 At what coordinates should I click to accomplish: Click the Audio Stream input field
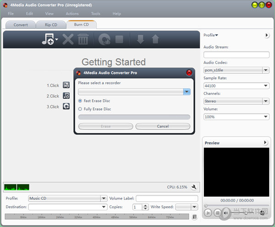236,55
